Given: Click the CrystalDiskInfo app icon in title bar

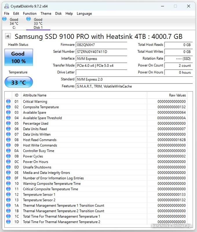Looking at the screenshot, I should pos(6,6).
